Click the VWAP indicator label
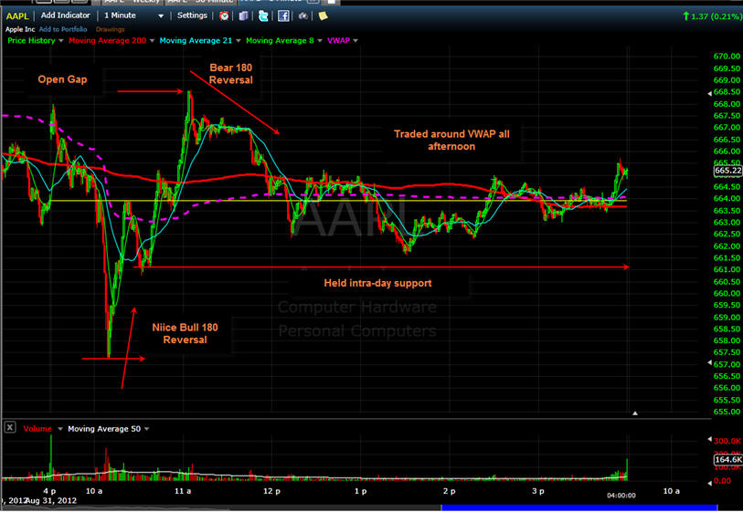Viewport: 743px width, 512px height. coord(338,41)
